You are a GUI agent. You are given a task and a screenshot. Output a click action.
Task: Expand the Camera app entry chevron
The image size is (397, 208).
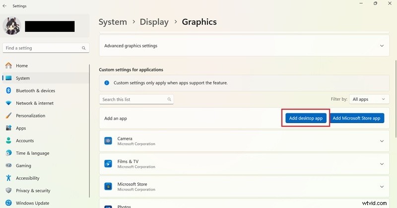pos(382,141)
